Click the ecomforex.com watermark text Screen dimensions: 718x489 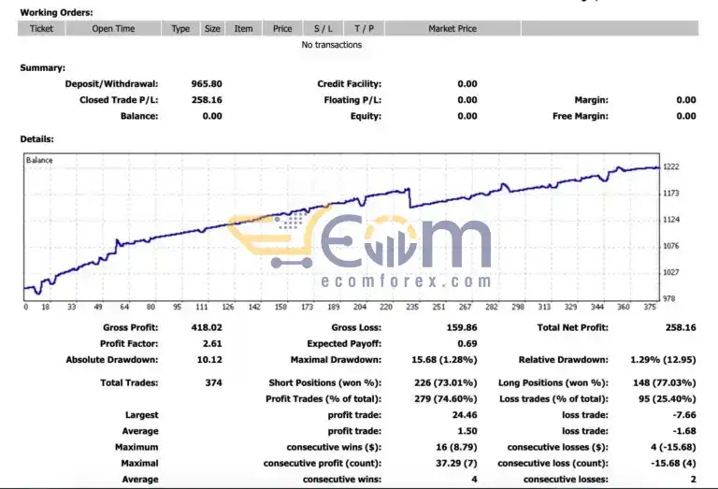(406, 280)
